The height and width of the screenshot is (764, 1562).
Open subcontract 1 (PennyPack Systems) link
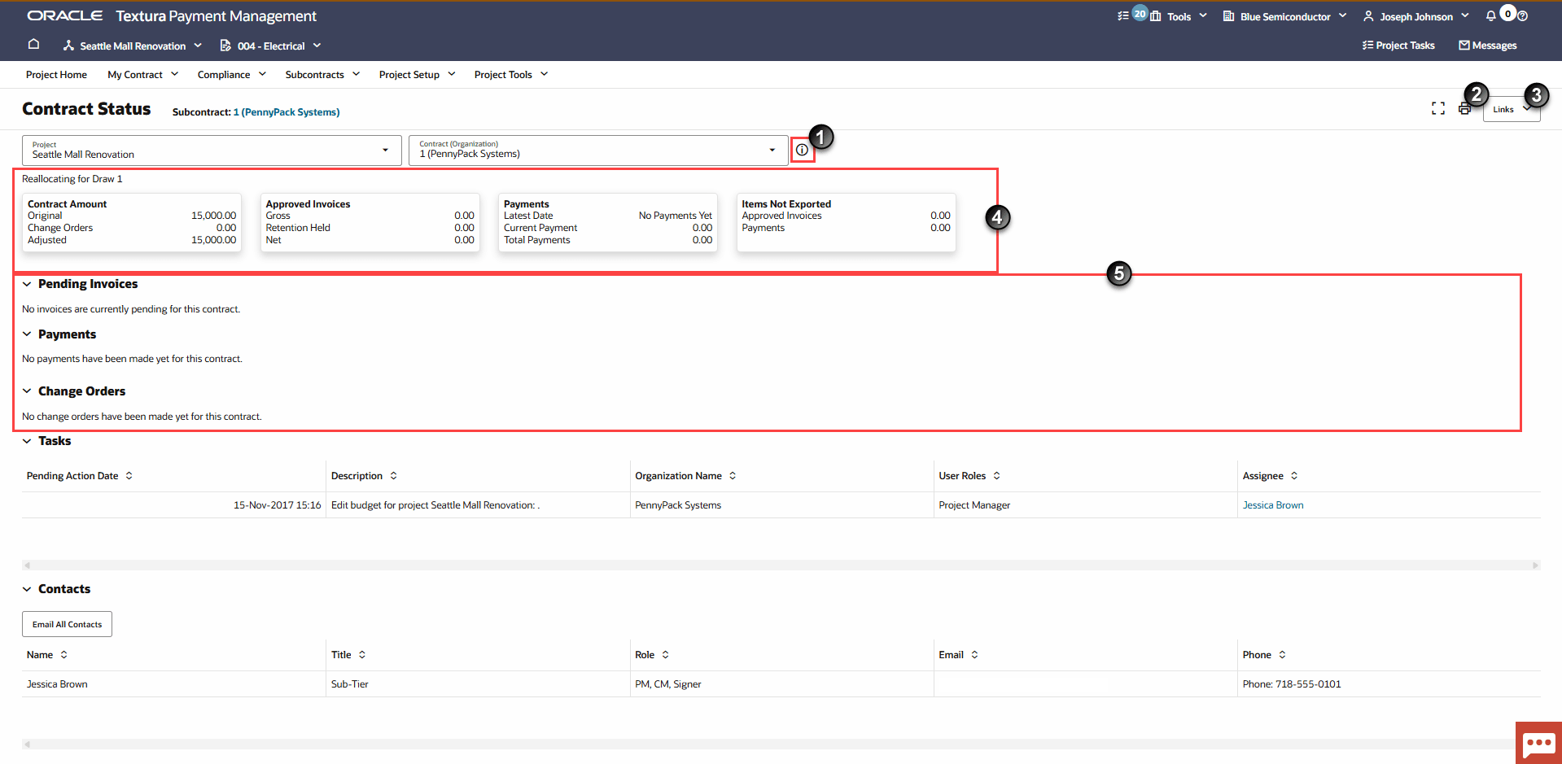(287, 112)
